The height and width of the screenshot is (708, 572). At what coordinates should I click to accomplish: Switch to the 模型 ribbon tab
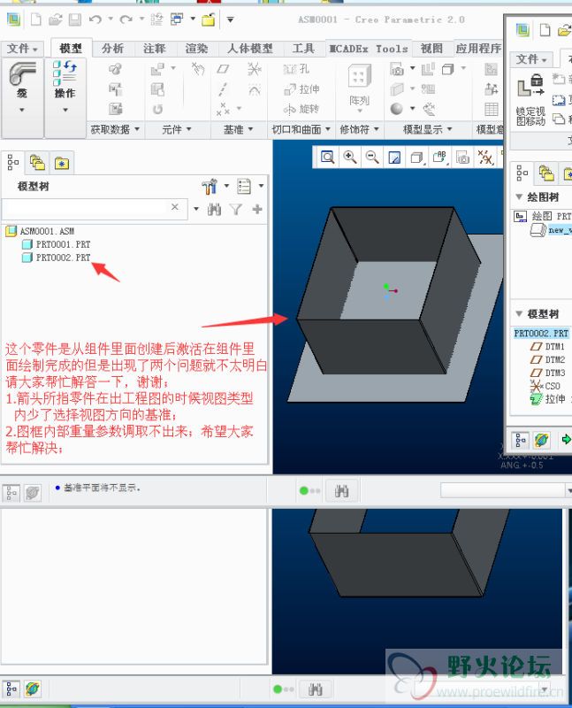(71, 49)
